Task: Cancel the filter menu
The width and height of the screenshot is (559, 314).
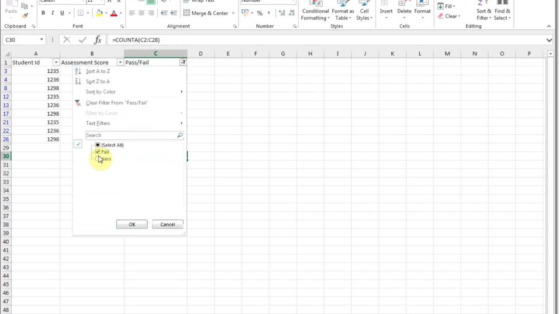Action: (x=168, y=225)
